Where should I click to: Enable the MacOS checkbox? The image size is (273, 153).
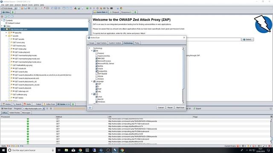[x=97, y=99]
